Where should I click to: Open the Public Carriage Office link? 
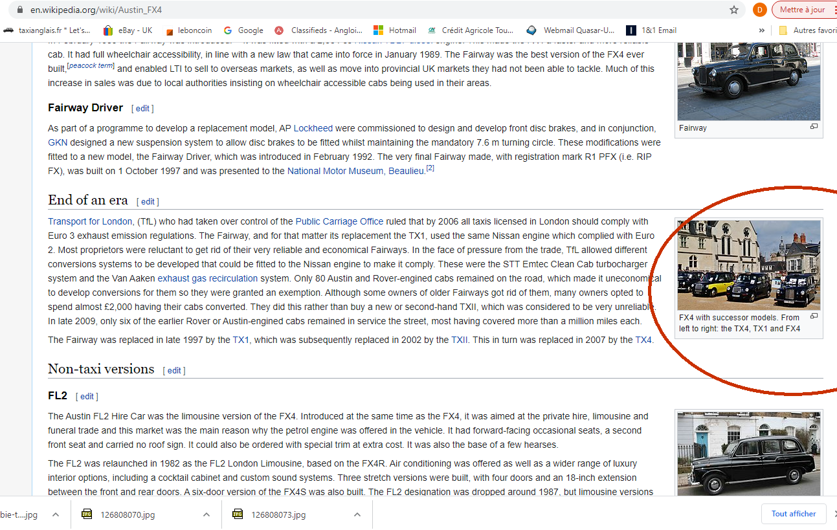tap(339, 221)
